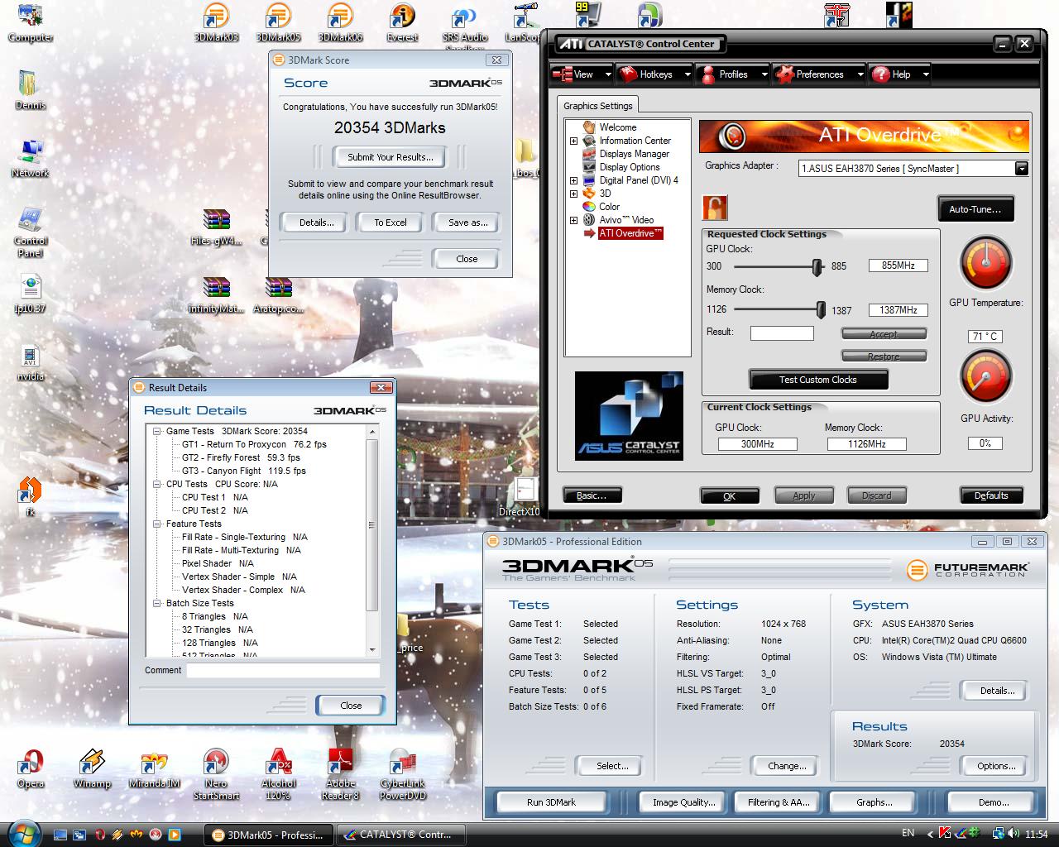Select the Graphics Settings tab

click(598, 106)
